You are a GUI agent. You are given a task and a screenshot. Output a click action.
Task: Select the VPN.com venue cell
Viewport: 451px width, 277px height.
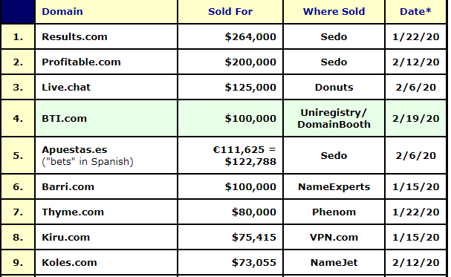point(334,238)
